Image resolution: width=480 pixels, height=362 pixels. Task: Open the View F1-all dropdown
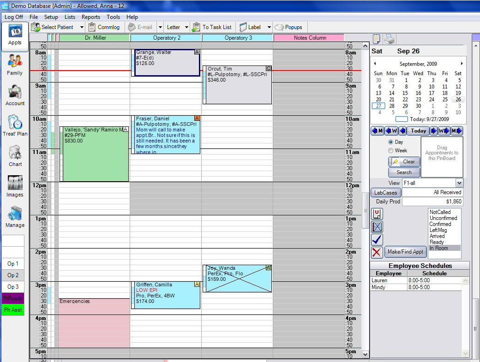pos(459,183)
